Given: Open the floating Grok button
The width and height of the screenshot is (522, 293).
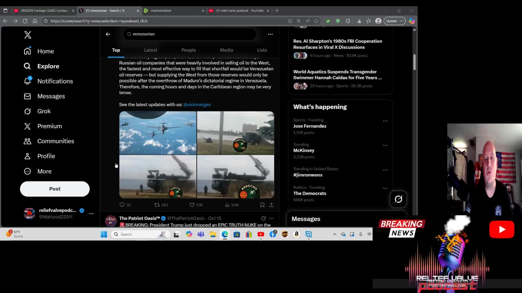Looking at the screenshot, I should 398,199.
